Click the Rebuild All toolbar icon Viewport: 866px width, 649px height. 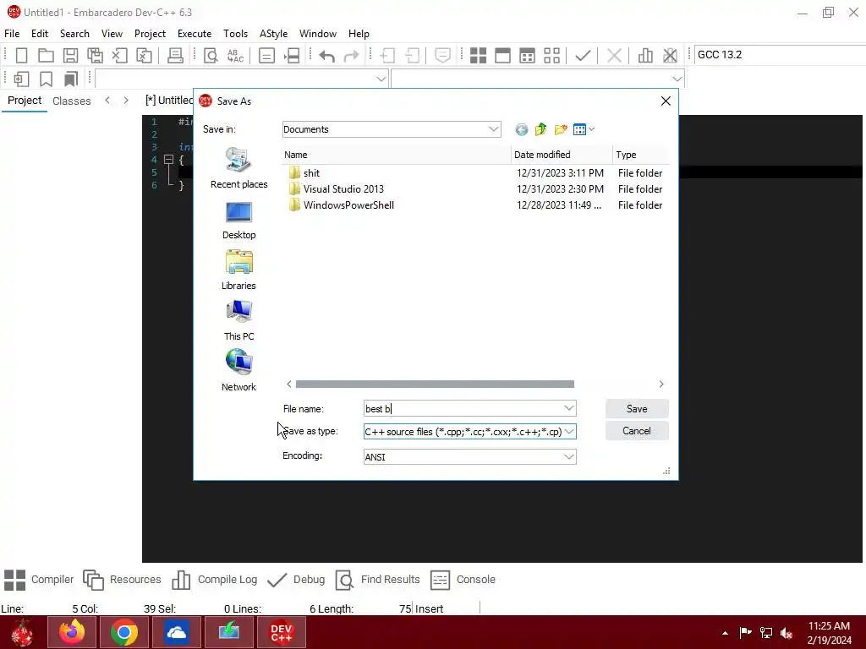click(x=551, y=55)
